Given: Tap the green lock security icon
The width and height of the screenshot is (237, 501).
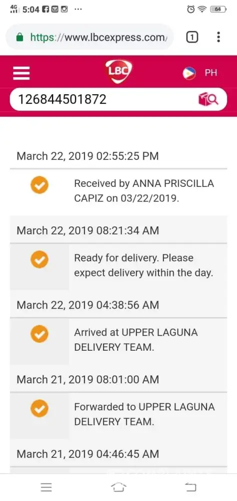Looking at the screenshot, I should [x=20, y=38].
